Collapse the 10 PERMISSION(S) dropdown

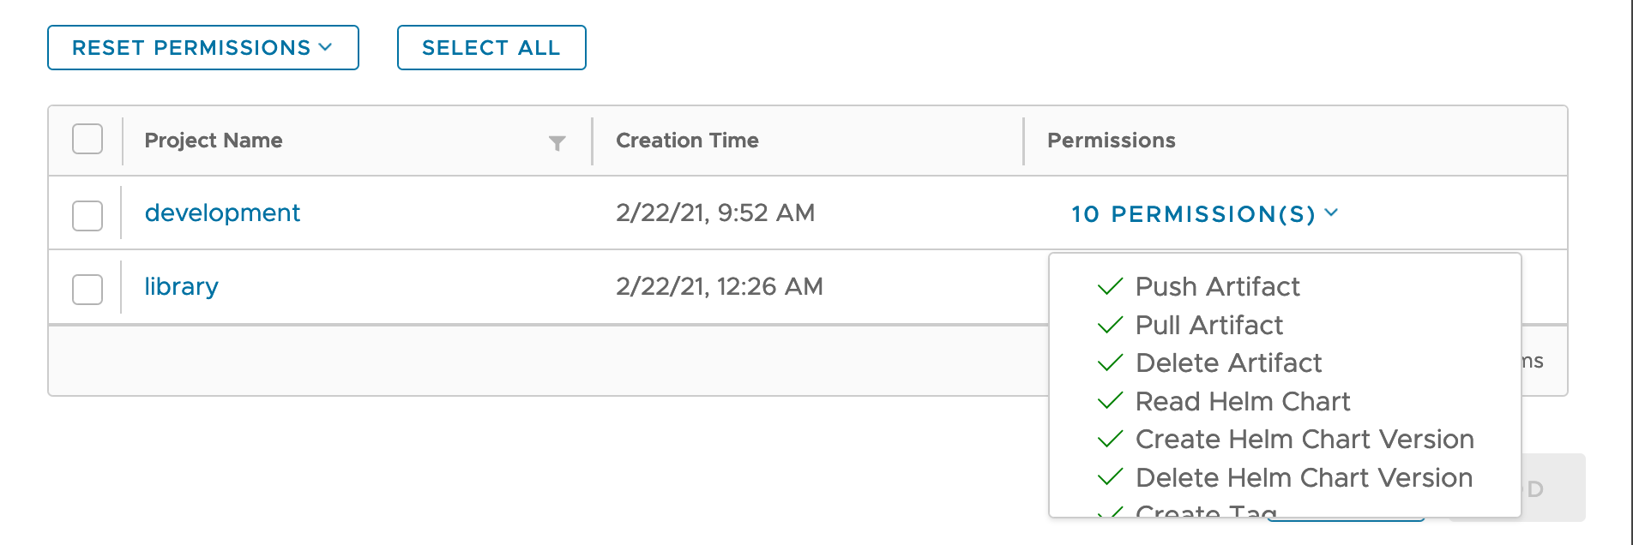click(x=1204, y=213)
